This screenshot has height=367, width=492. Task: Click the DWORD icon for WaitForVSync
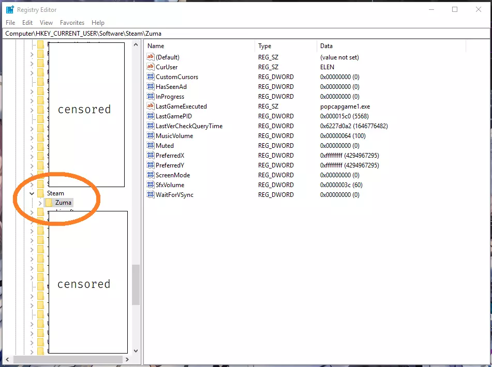click(x=151, y=195)
